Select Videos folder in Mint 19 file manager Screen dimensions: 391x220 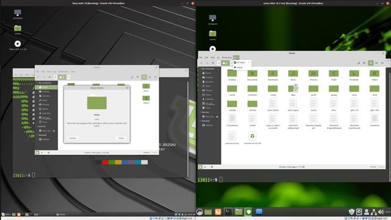(146, 100)
